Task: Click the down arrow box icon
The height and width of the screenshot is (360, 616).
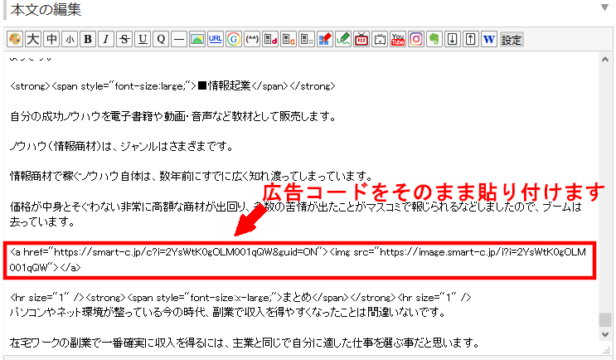Action: pos(453,39)
